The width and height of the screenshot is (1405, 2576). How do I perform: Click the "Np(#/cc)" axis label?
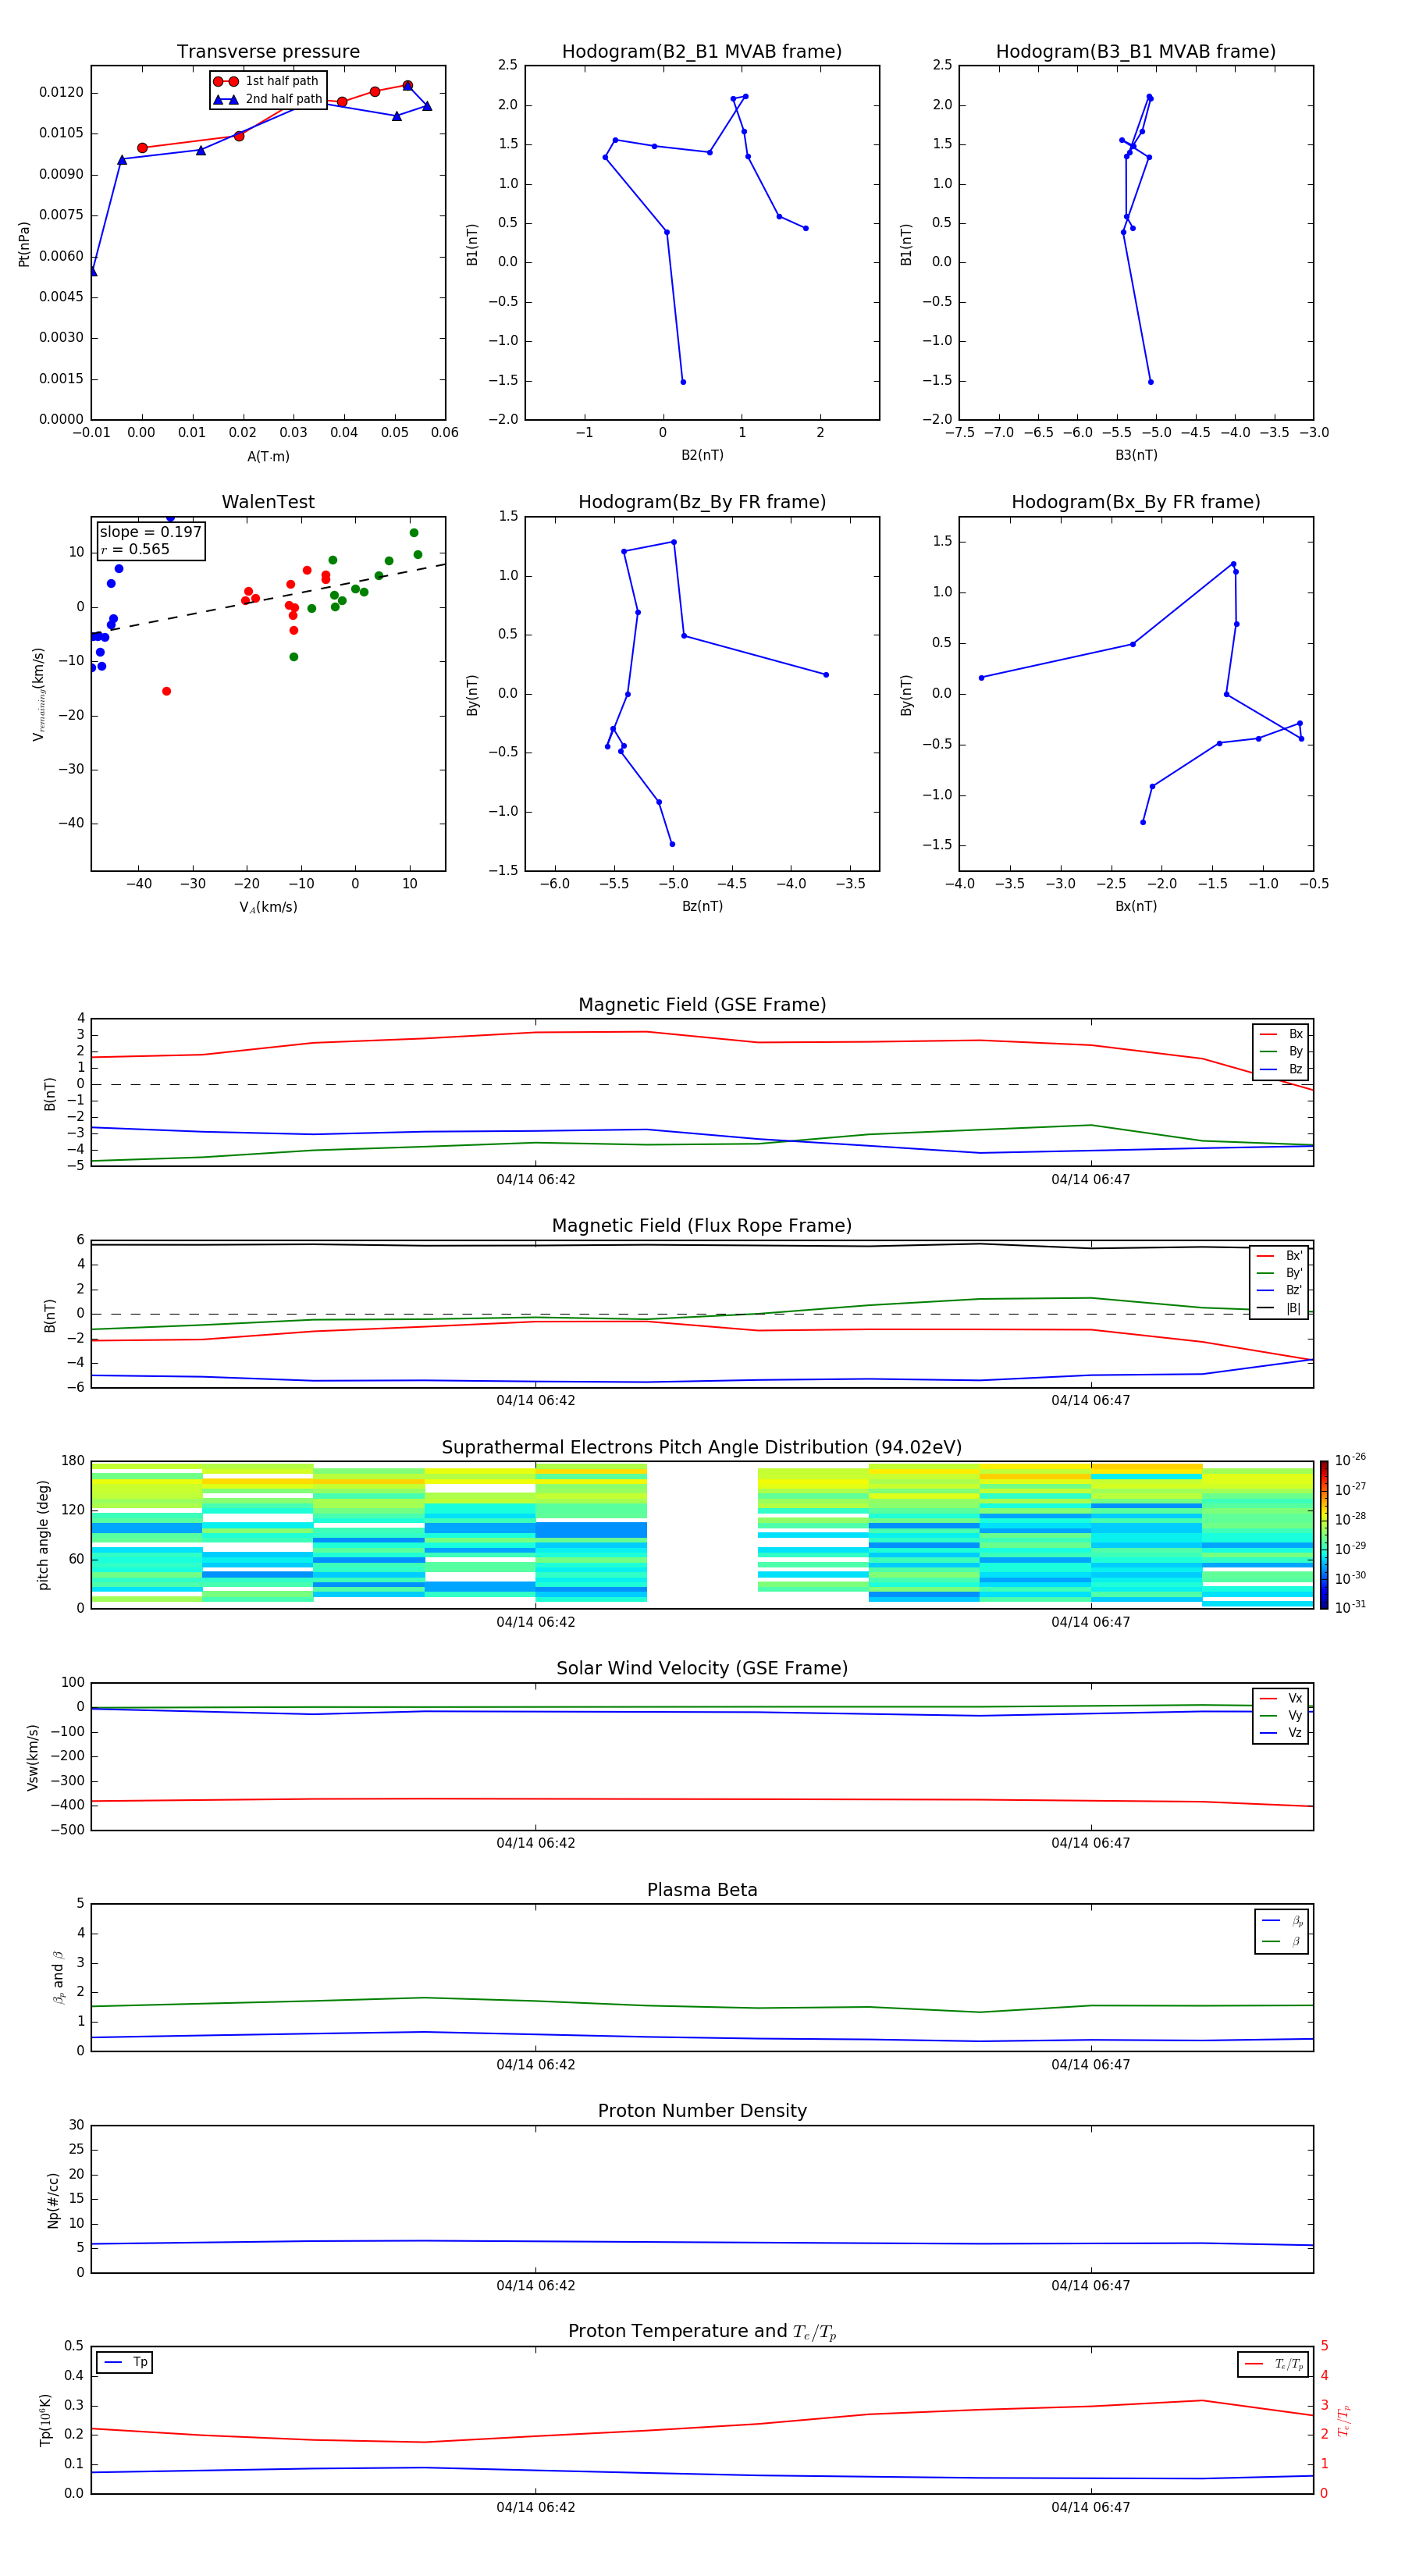coord(53,2200)
